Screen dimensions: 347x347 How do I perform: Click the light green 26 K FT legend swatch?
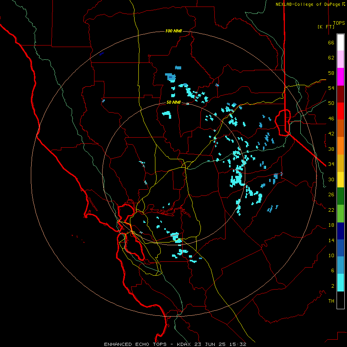[x=340, y=214]
